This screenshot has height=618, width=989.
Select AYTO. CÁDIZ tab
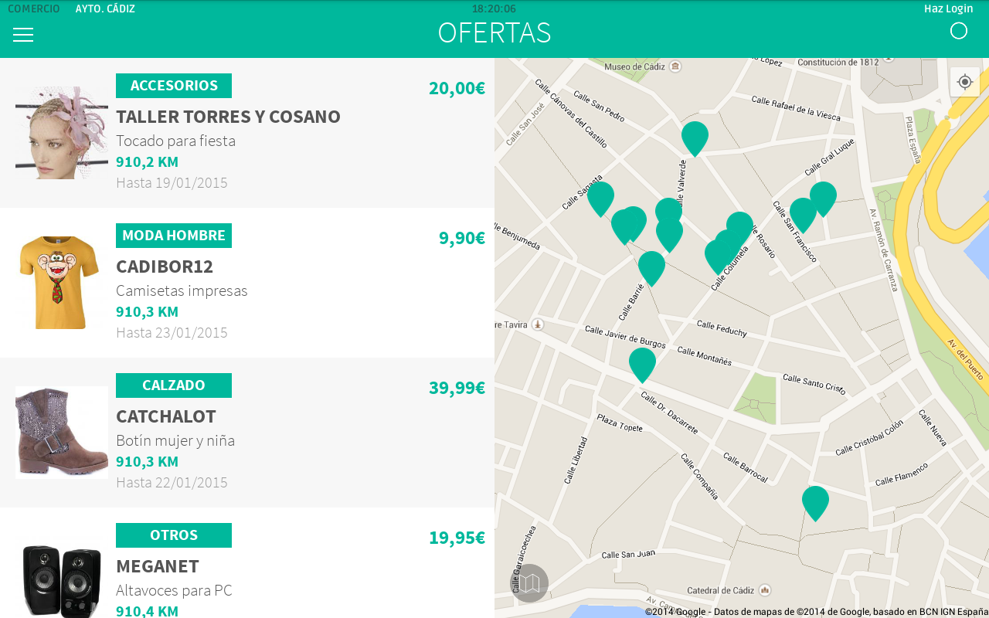point(105,8)
